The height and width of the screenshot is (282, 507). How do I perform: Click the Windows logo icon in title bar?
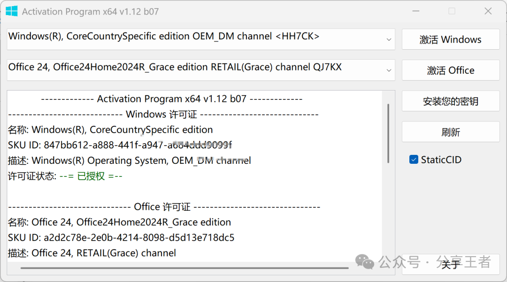(12, 11)
